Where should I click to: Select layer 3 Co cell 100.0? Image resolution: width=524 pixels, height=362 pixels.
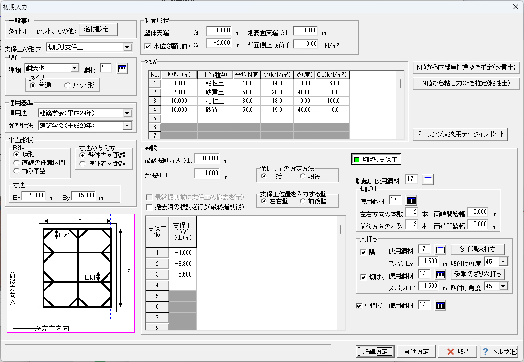pyautogui.click(x=332, y=101)
